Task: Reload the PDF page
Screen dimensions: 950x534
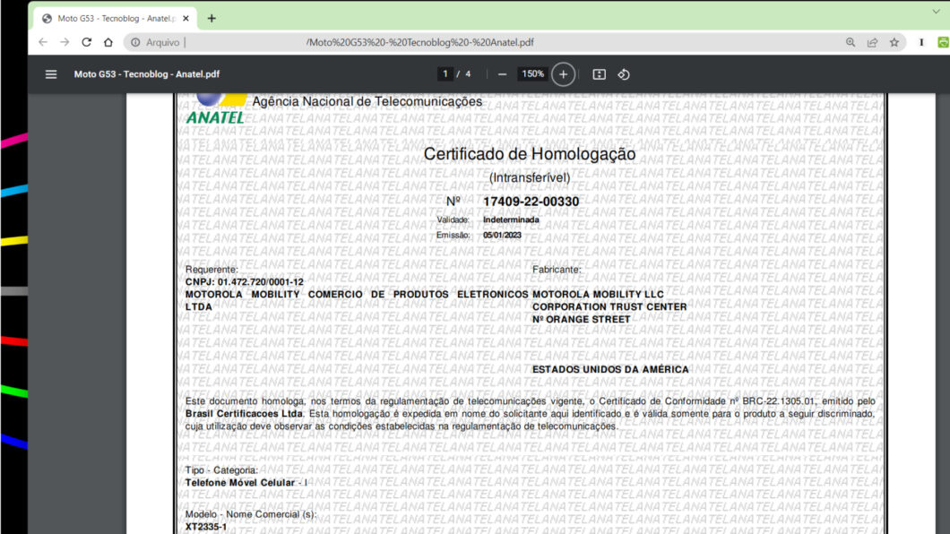Action: coord(87,42)
